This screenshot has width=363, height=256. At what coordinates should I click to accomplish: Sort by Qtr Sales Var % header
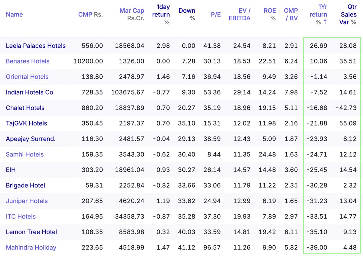point(348,15)
